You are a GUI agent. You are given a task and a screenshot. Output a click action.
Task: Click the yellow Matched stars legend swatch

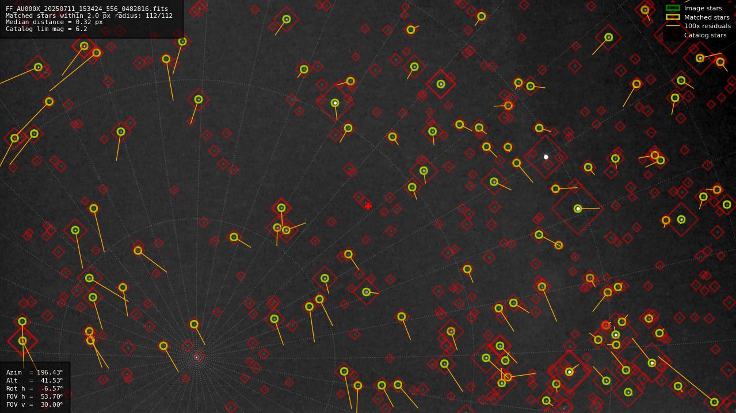tap(673, 17)
